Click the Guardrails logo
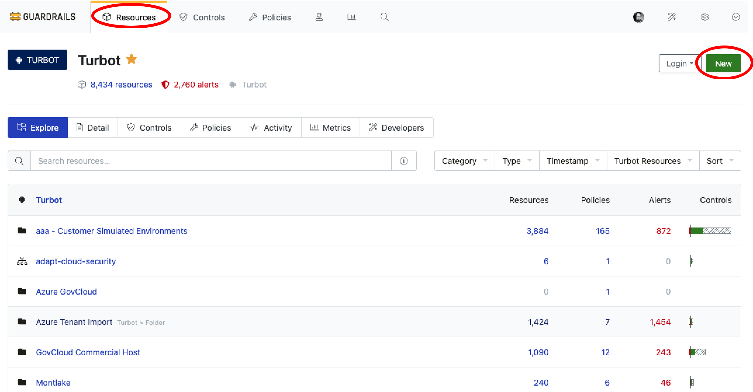This screenshot has height=392, width=753. click(x=43, y=17)
